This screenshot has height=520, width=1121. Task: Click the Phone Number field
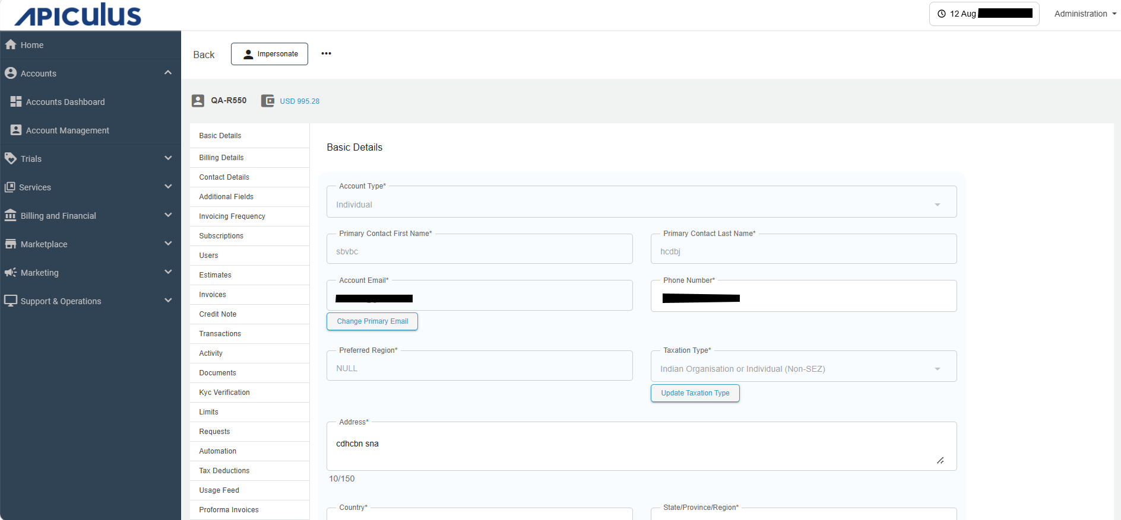[x=803, y=296]
